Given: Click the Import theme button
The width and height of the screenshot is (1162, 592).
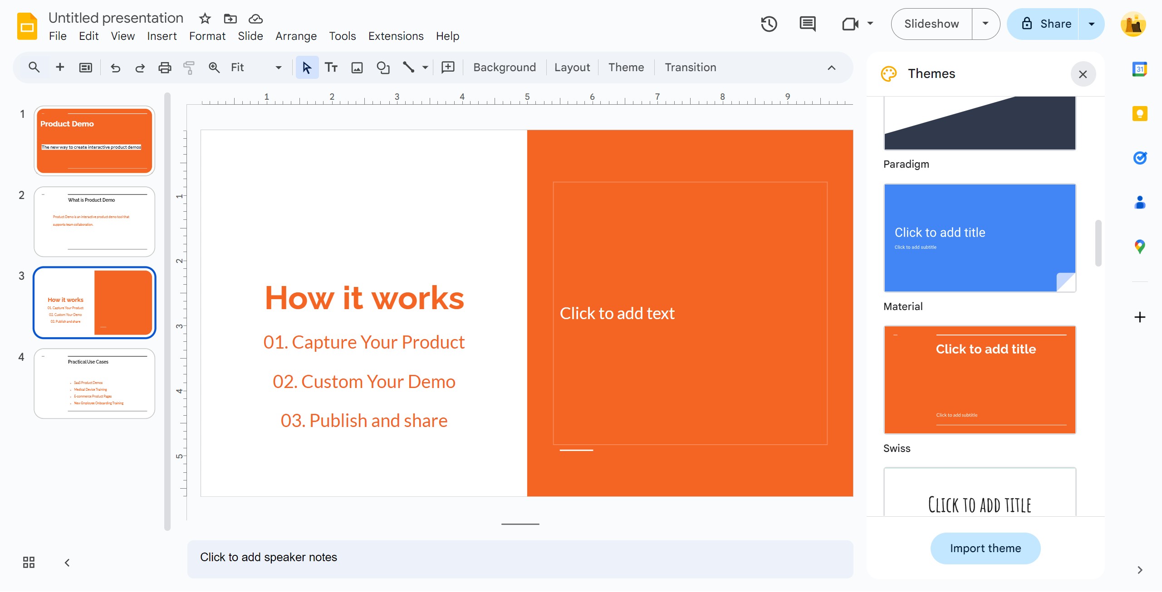Looking at the screenshot, I should coord(985,548).
